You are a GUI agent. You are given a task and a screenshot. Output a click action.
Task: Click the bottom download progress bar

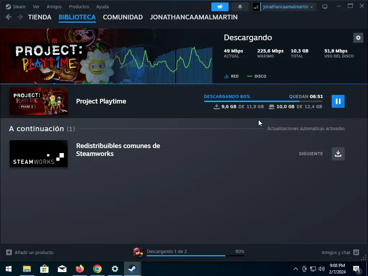(x=195, y=256)
